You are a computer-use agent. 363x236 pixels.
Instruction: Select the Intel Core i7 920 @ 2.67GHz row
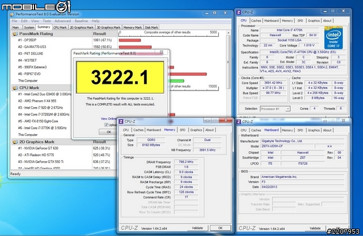point(40,108)
